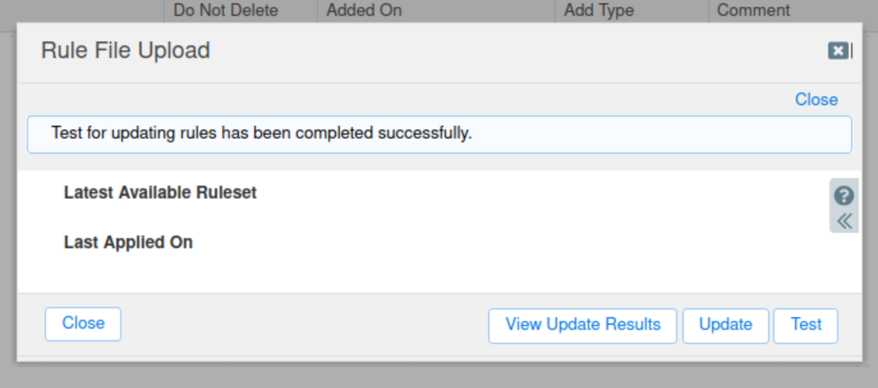Image resolution: width=878 pixels, height=388 pixels.
Task: Click the Rule File Upload dialog title
Action: click(x=126, y=50)
